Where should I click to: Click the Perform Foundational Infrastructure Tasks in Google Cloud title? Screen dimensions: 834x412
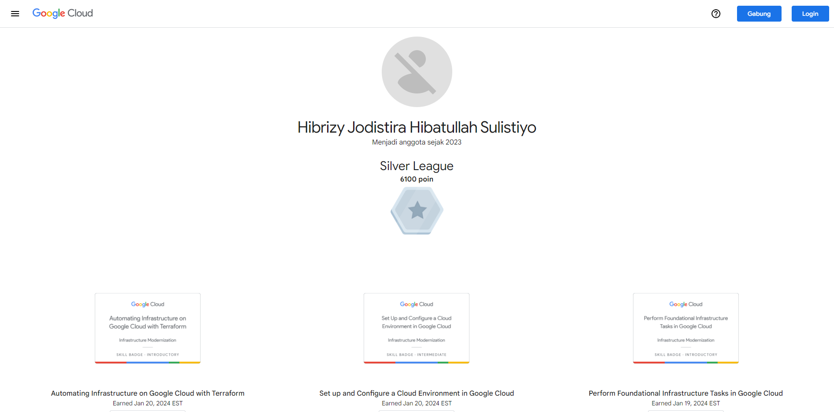(x=686, y=393)
